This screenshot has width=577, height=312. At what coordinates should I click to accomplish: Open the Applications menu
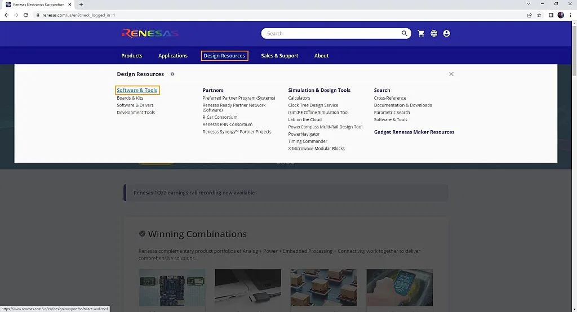pyautogui.click(x=173, y=56)
